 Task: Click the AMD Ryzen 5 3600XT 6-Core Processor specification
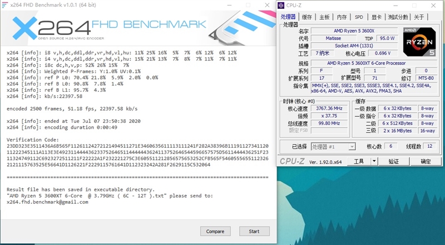click(x=374, y=63)
